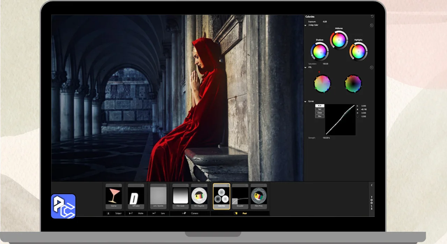Select the highlighted Colorista tool
The image size is (447, 244).
[x=221, y=196]
